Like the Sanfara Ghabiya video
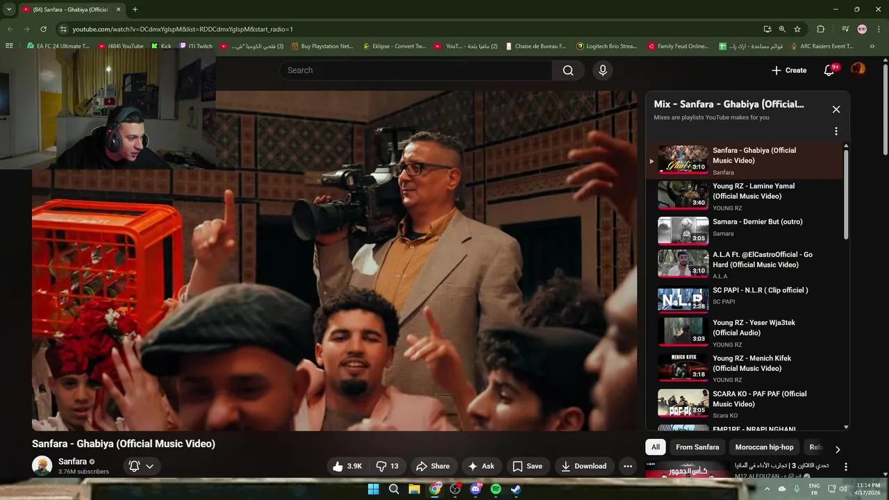This screenshot has height=500, width=889. click(348, 466)
